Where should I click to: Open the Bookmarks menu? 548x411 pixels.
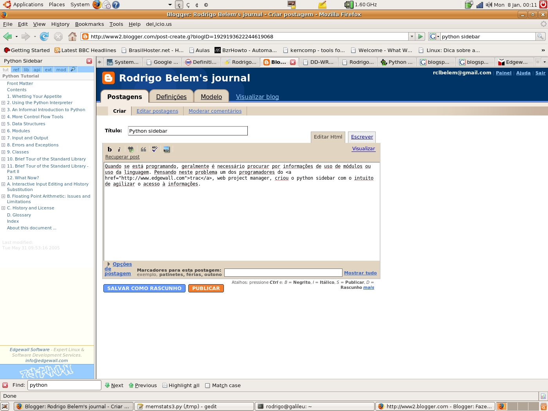pos(90,24)
